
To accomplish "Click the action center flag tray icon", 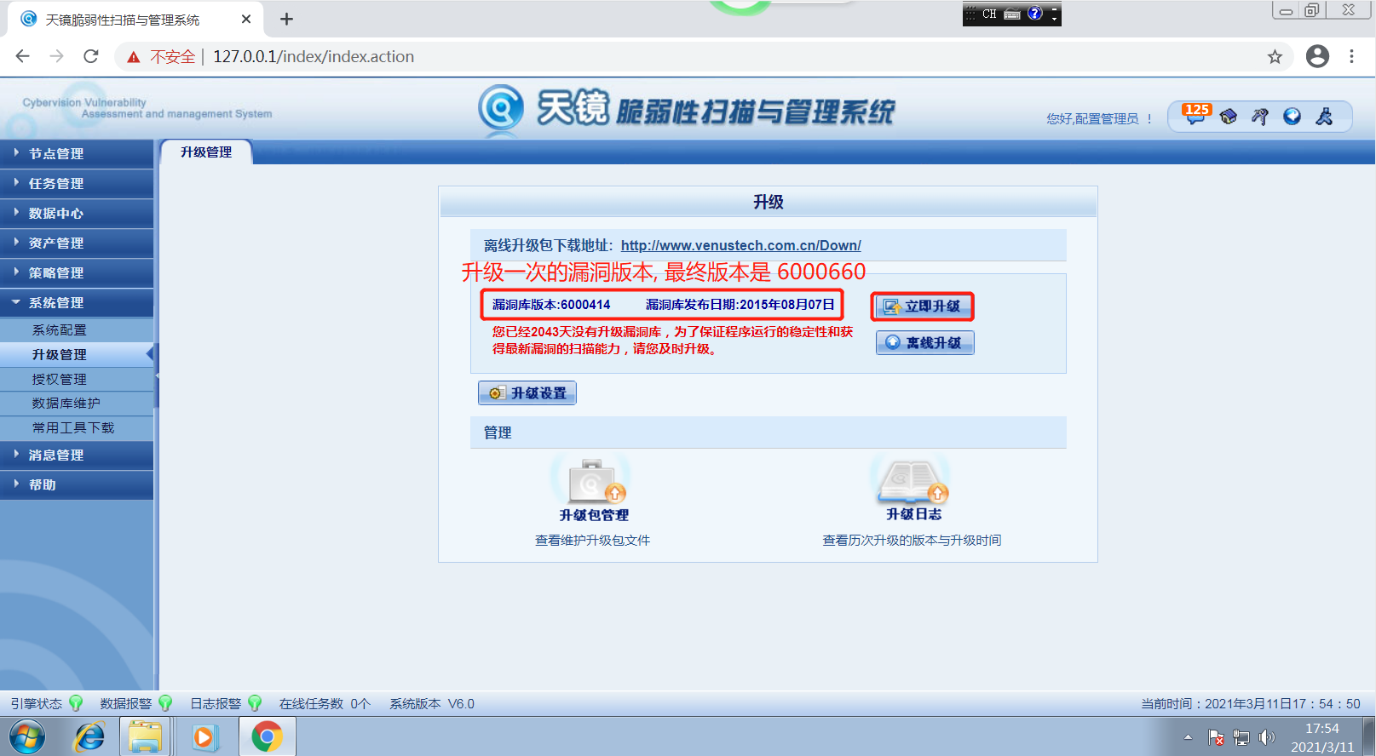I will coord(1216,737).
